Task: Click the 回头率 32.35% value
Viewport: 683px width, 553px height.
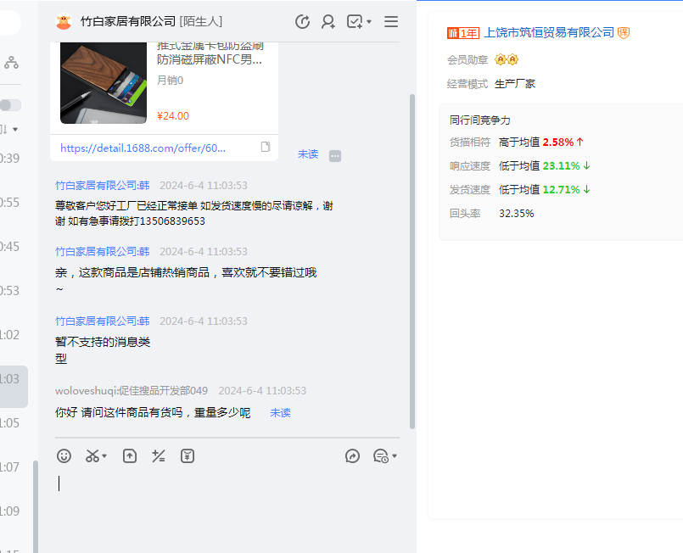Action: (517, 214)
